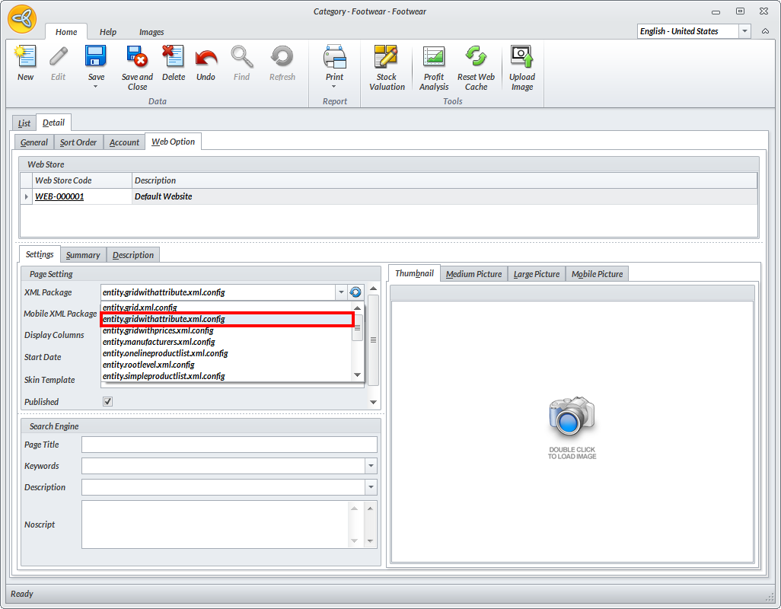Screen dimensions: 781x609
Task: Open the search engine Description dropdown
Action: [371, 487]
